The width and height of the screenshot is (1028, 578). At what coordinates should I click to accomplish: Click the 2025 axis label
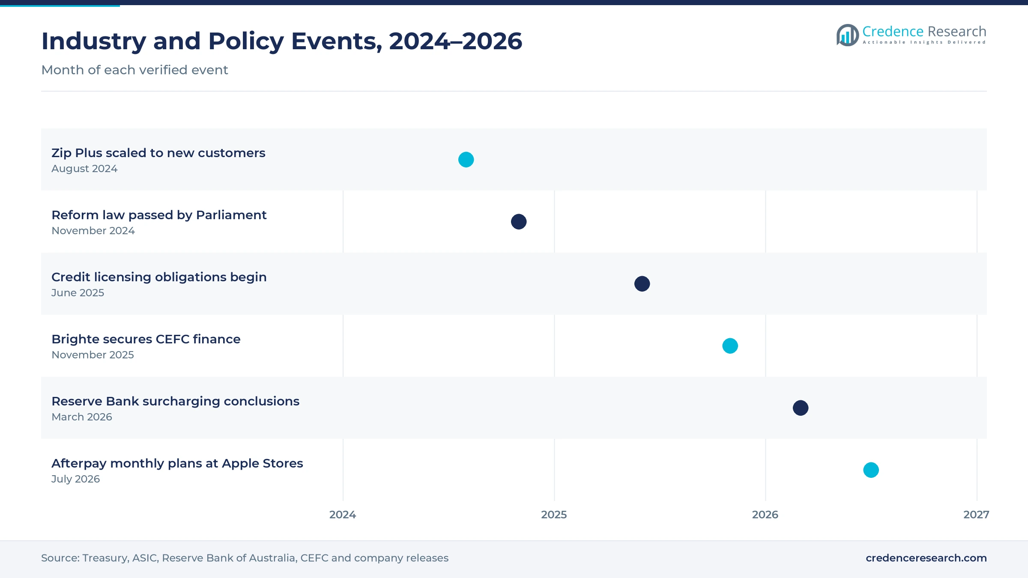click(554, 515)
